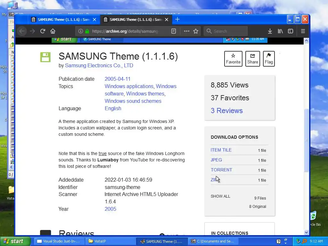
Task: Go to the Firefox home page icon
Action: pyautogui.click(x=53, y=31)
